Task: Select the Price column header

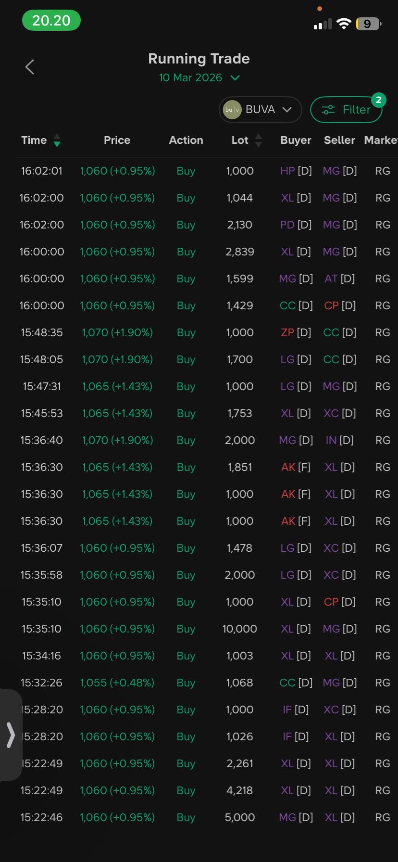Action: click(x=117, y=140)
